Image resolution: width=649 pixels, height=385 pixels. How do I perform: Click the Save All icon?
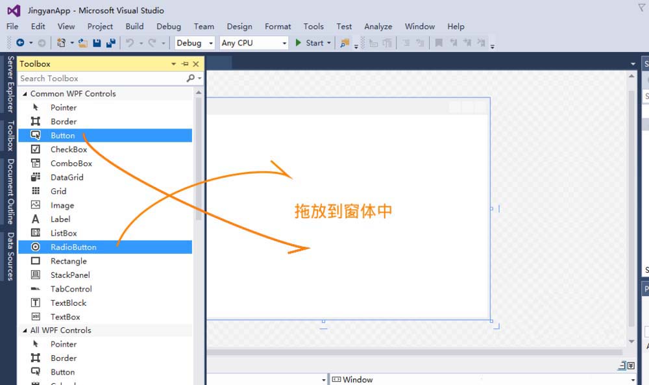click(111, 43)
